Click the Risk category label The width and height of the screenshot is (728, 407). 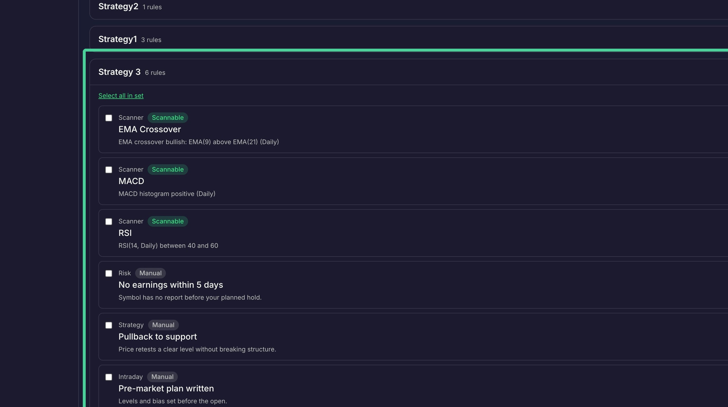(x=125, y=273)
